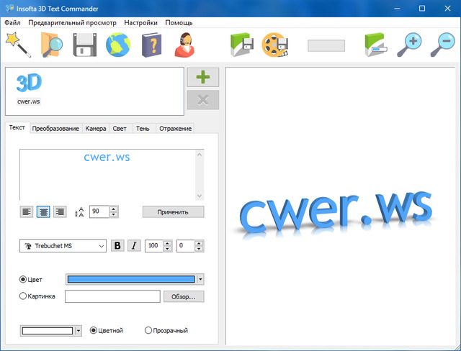Click the Применить button
The height and width of the screenshot is (351, 461).
pyautogui.click(x=173, y=211)
